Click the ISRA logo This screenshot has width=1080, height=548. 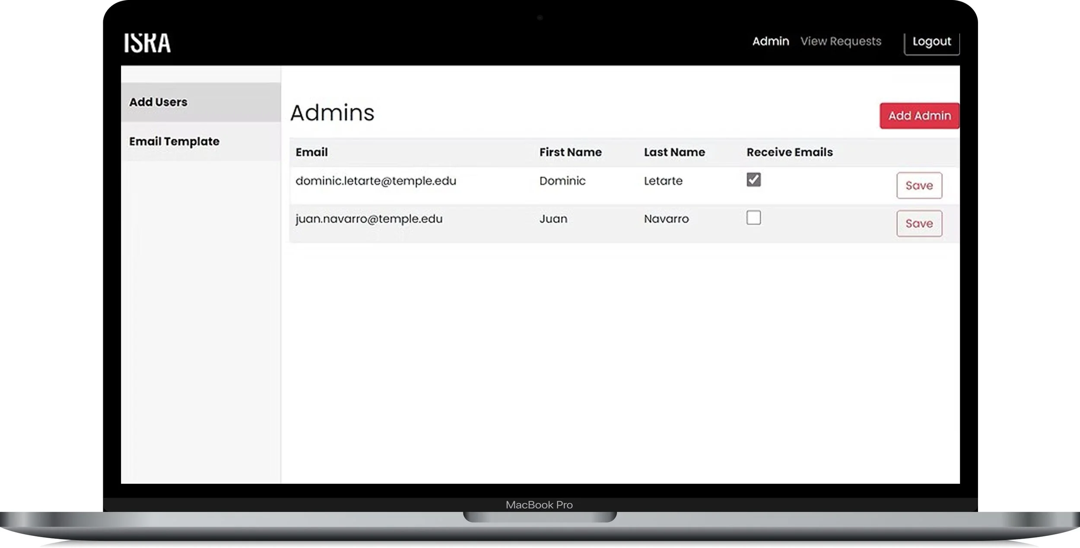click(x=147, y=43)
